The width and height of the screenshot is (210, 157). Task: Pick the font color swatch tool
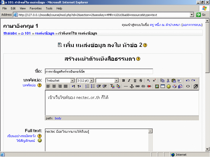point(112,86)
